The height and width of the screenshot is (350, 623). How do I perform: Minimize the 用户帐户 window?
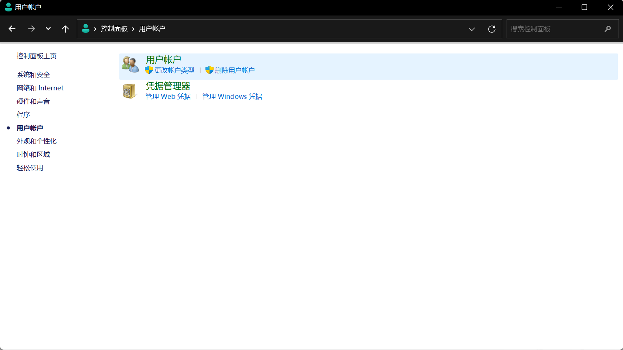click(559, 7)
